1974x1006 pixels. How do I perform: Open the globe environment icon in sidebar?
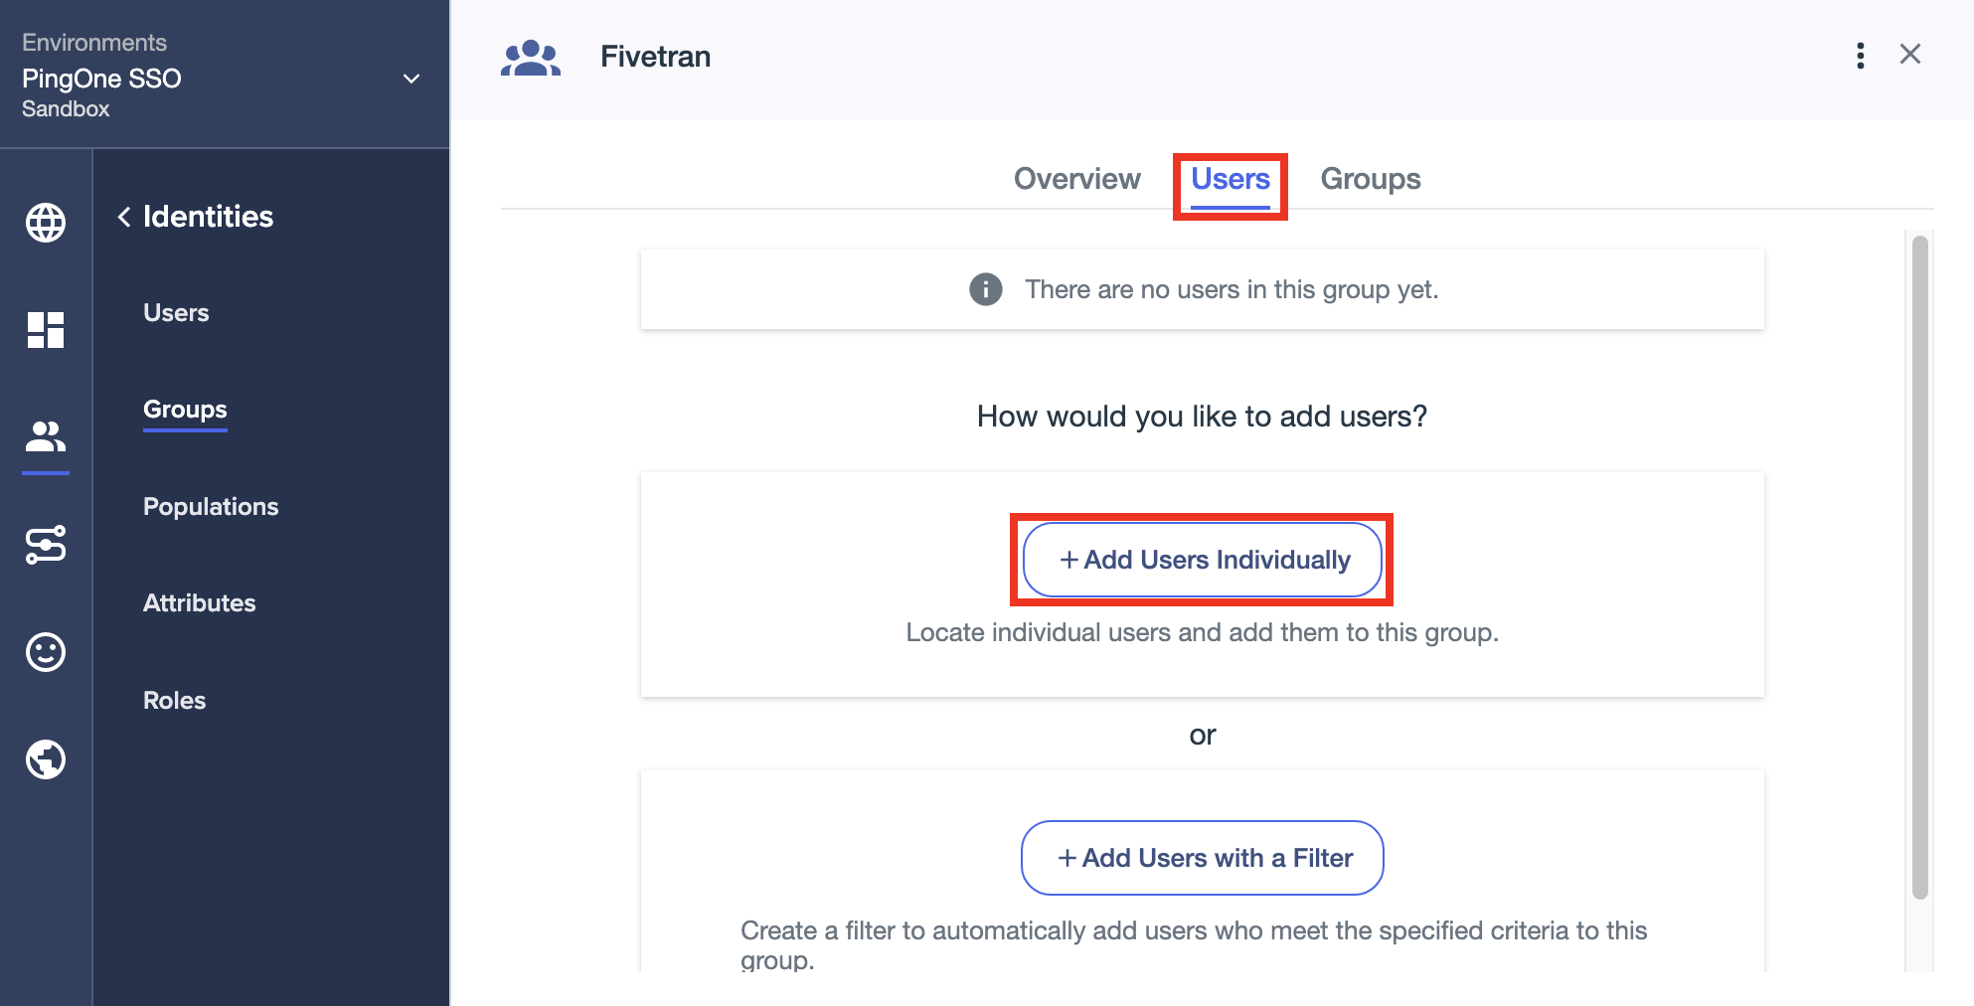pyautogui.click(x=46, y=223)
